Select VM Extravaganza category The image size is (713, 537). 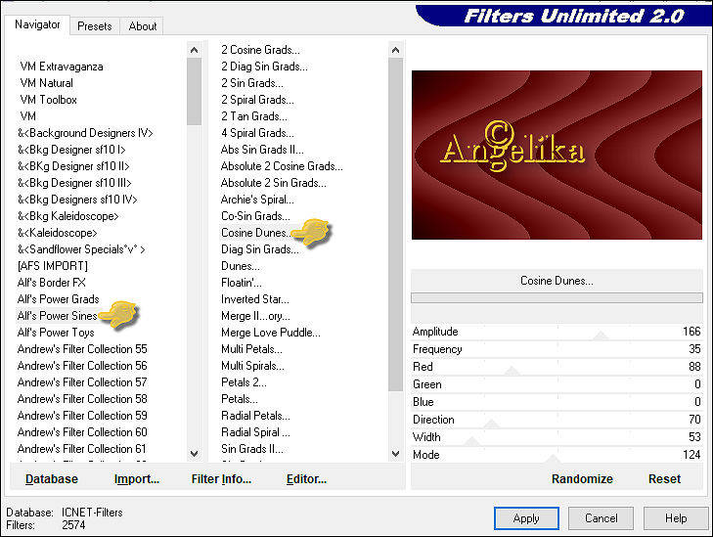click(x=62, y=67)
